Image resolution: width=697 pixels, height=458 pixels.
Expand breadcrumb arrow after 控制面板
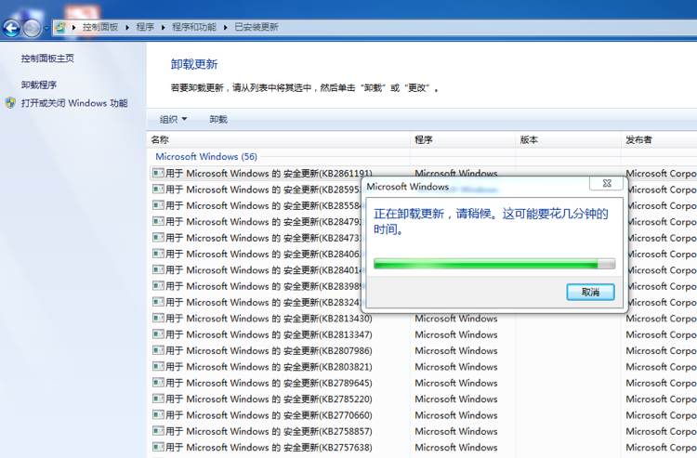127,27
